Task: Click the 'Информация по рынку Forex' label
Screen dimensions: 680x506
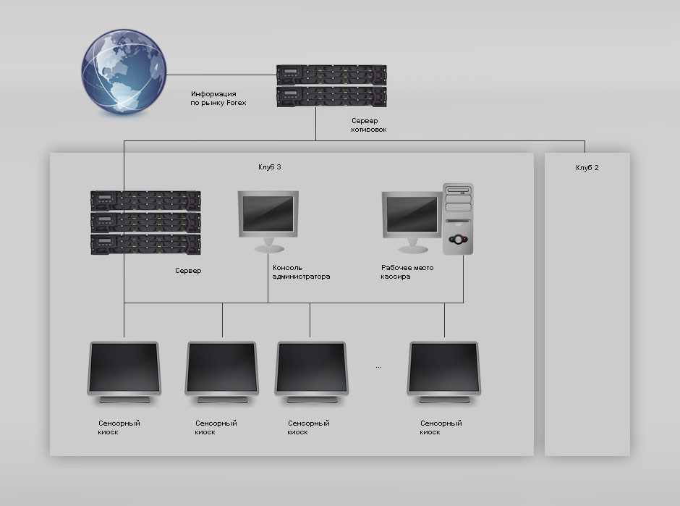Action: (x=218, y=98)
